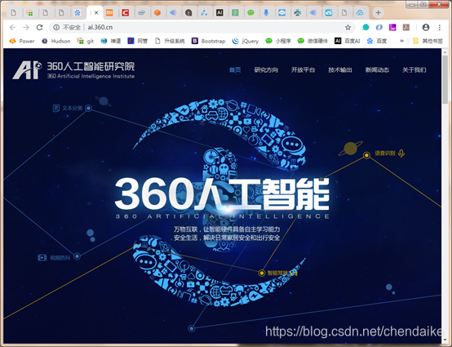Open the 禅道 bookmark
452x347 pixels.
(111, 41)
